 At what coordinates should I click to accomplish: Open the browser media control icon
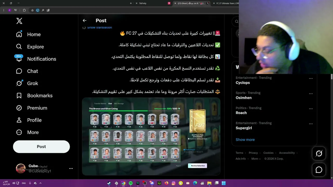15,10
